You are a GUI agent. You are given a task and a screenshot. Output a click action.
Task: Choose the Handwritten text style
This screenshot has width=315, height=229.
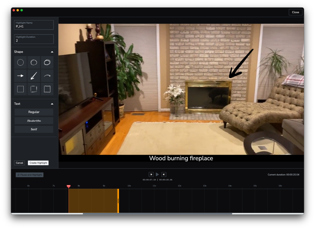[34, 121]
